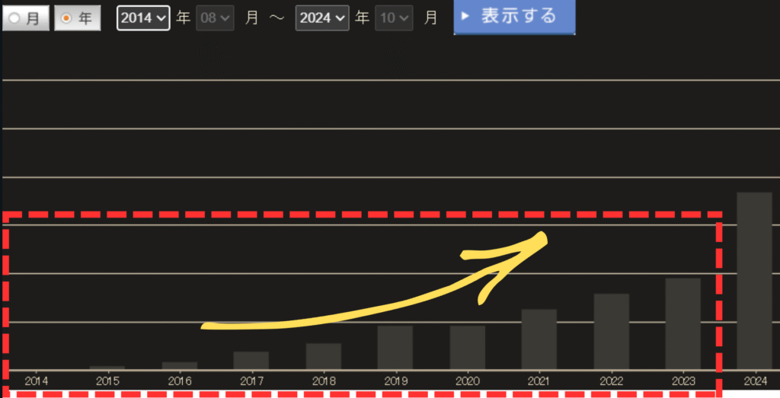Click the bar above 2017

point(251,360)
